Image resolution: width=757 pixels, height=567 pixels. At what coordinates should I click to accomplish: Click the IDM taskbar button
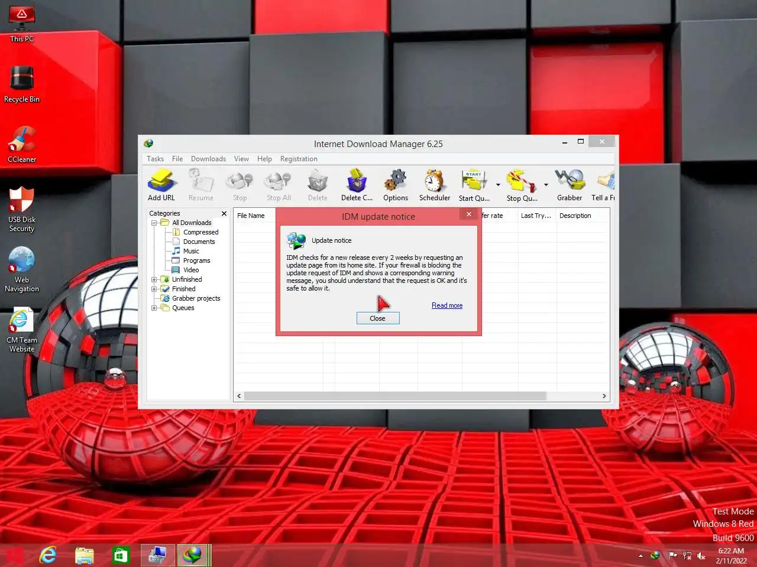pos(192,555)
